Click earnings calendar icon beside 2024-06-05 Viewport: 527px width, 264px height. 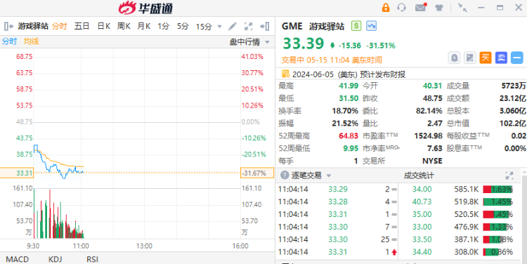point(286,74)
